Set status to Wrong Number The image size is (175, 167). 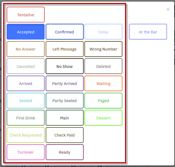(103, 49)
